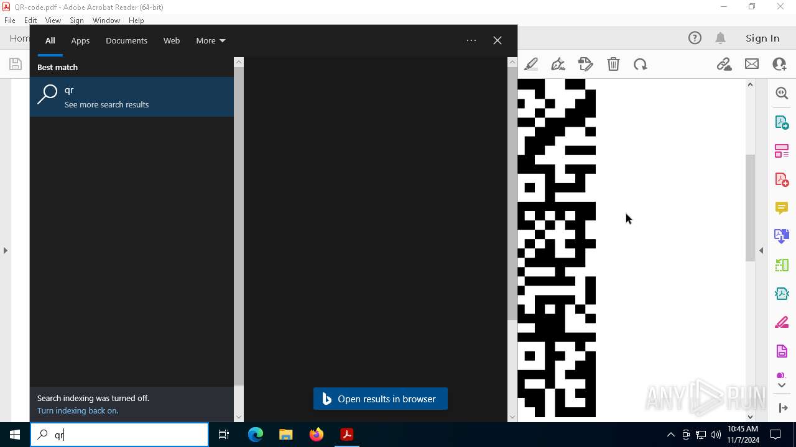This screenshot has width=796, height=447.
Task: Open the network icon in system tray
Action: (701, 435)
